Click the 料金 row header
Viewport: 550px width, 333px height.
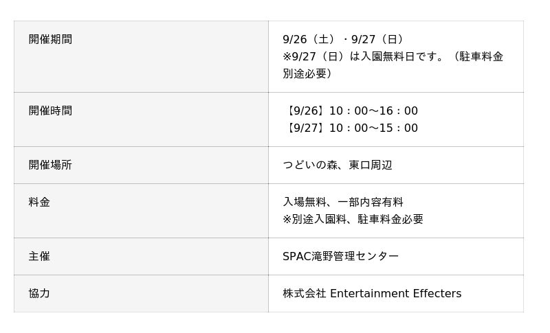[141, 211]
